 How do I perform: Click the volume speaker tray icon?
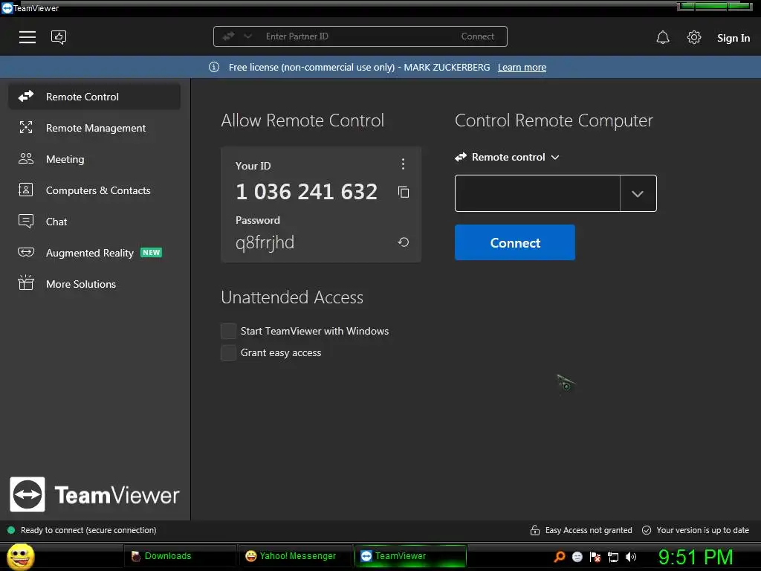point(631,557)
